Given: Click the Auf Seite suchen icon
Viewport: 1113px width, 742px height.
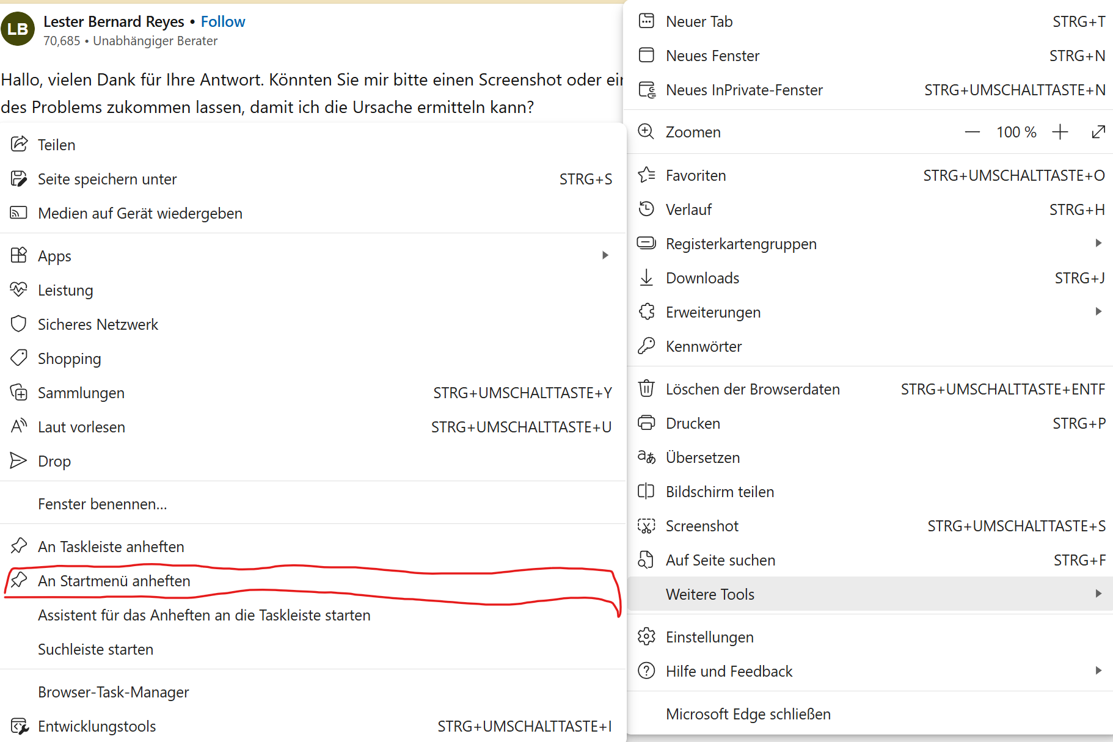Looking at the screenshot, I should [x=646, y=560].
